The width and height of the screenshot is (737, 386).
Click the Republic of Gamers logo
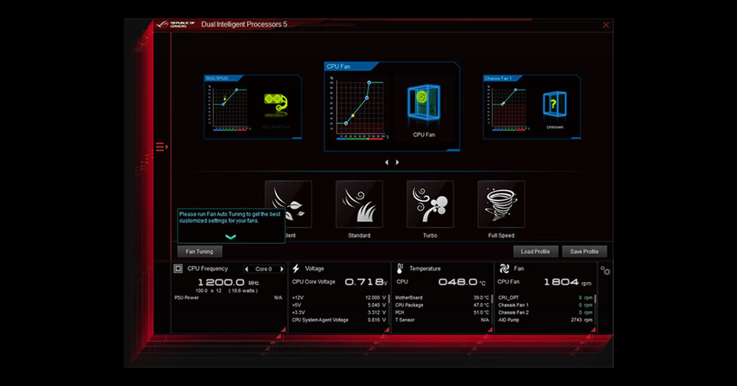pos(176,24)
